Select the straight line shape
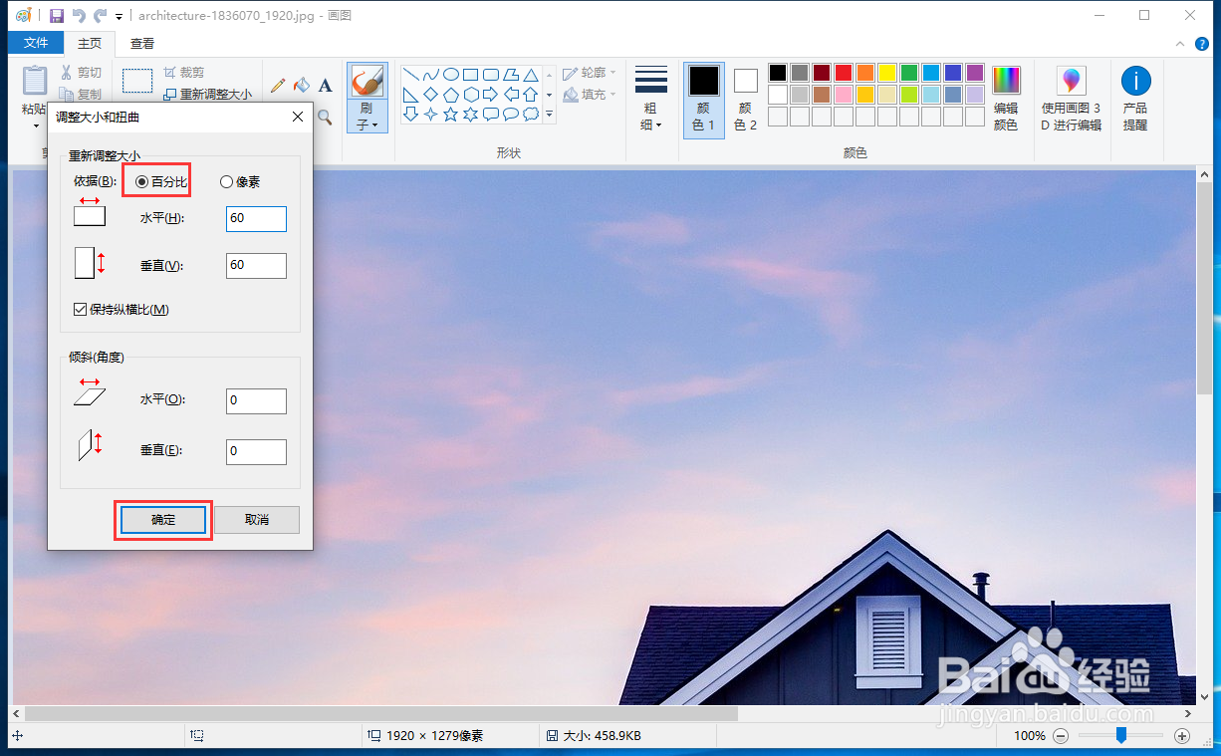This screenshot has width=1221, height=756. (410, 75)
